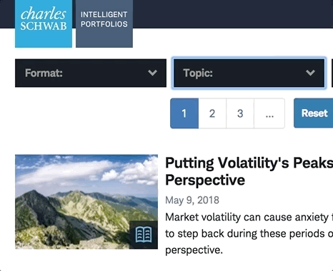Click the ellipsis pagination button
The height and width of the screenshot is (271, 333).
pos(269,113)
